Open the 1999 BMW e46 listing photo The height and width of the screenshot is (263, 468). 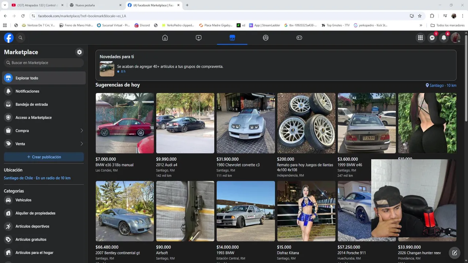click(367, 123)
